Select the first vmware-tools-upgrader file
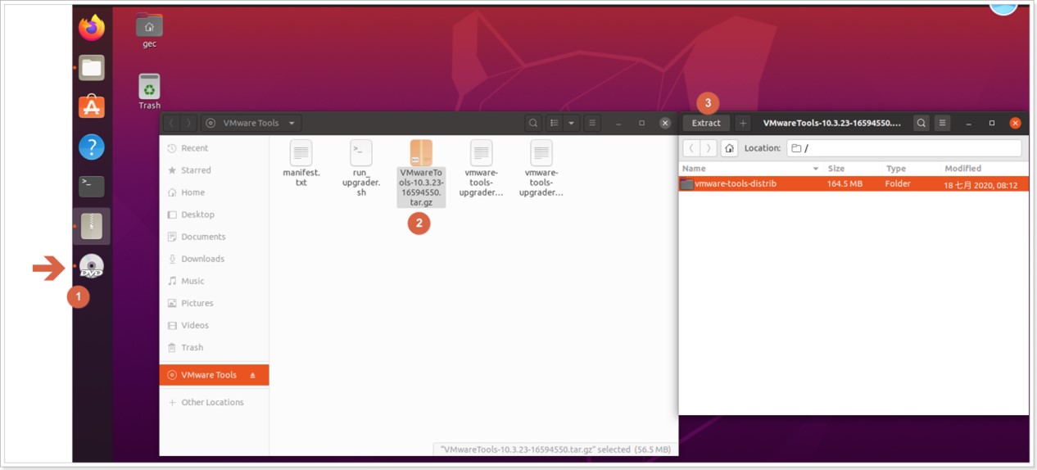Viewport: 1037px width, 470px height. click(482, 169)
